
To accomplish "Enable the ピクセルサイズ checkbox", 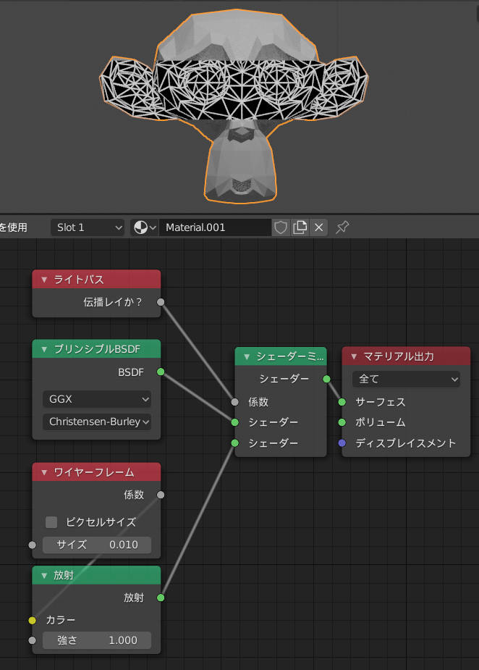I will point(51,522).
